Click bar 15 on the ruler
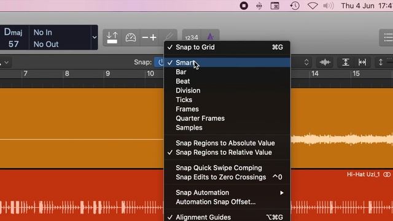 [356, 74]
